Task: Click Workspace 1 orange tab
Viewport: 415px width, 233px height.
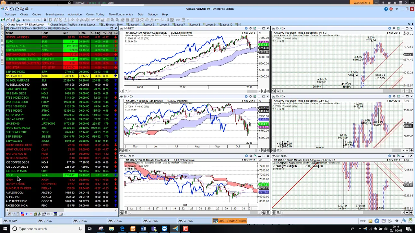Action: pos(362,3)
